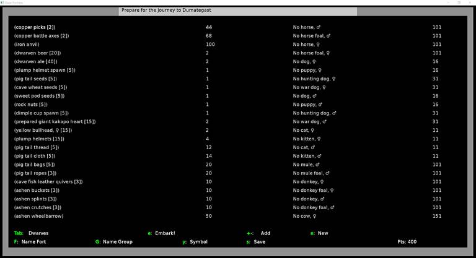The width and height of the screenshot is (476, 258).
Task: Pick No cat female entry
Action: coord(304,131)
